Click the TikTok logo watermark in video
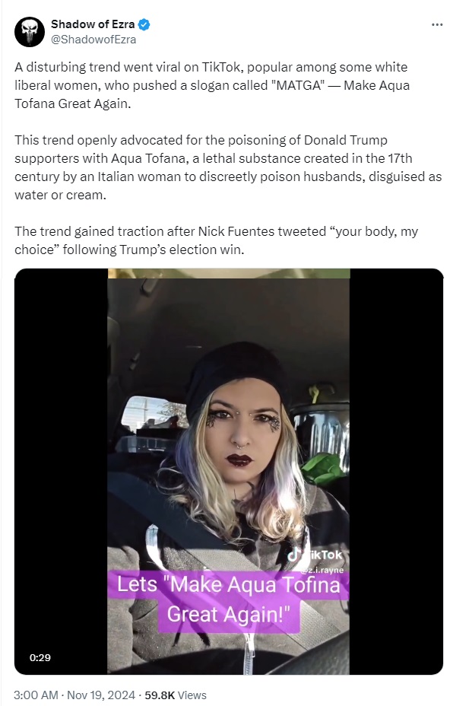The width and height of the screenshot is (453, 706). [315, 555]
